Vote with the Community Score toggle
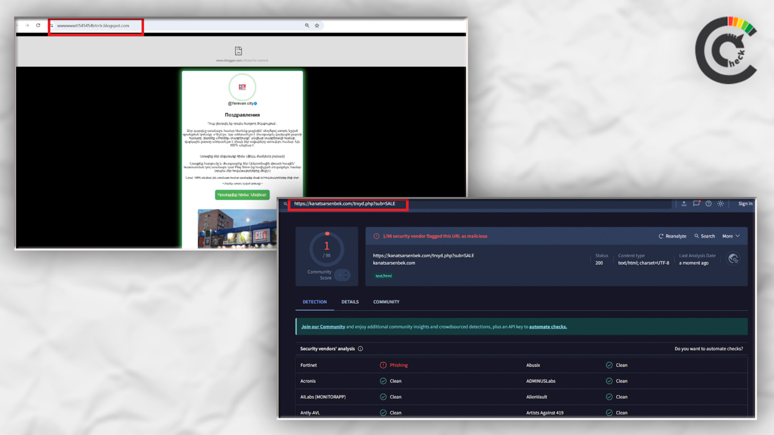The image size is (774, 435). click(343, 275)
